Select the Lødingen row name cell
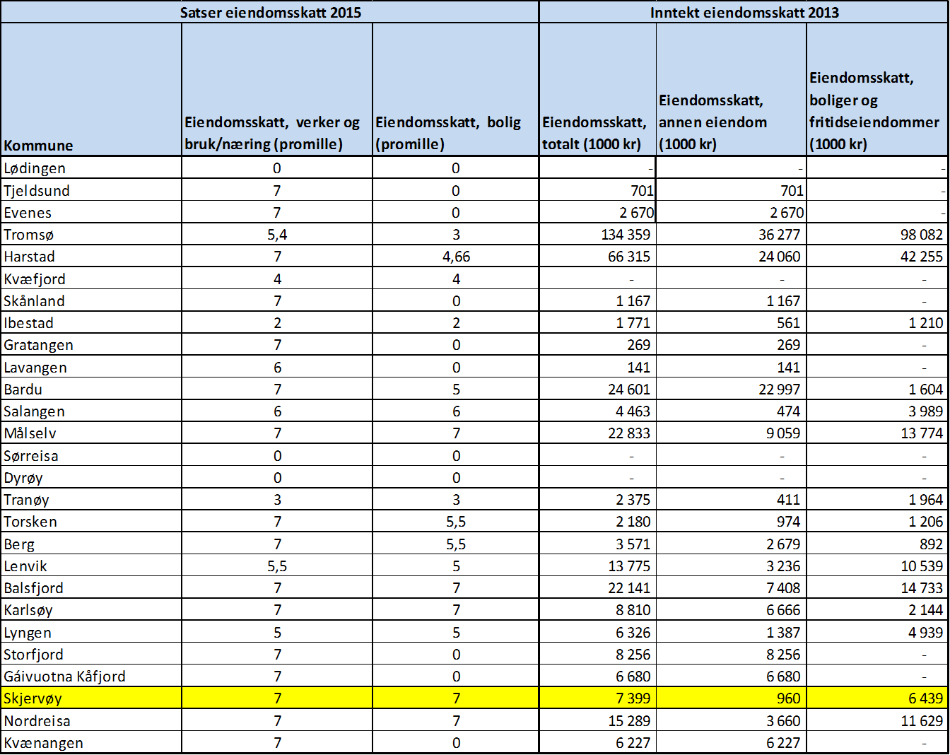This screenshot has width=950, height=755. [x=91, y=168]
